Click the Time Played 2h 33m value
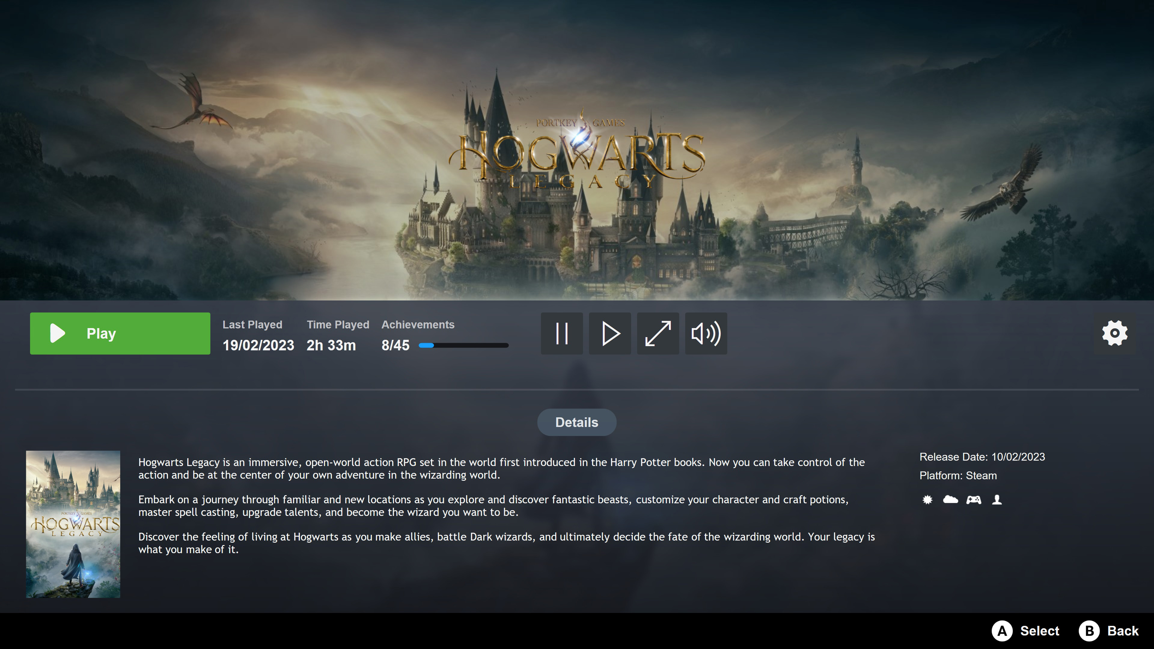 coord(331,345)
